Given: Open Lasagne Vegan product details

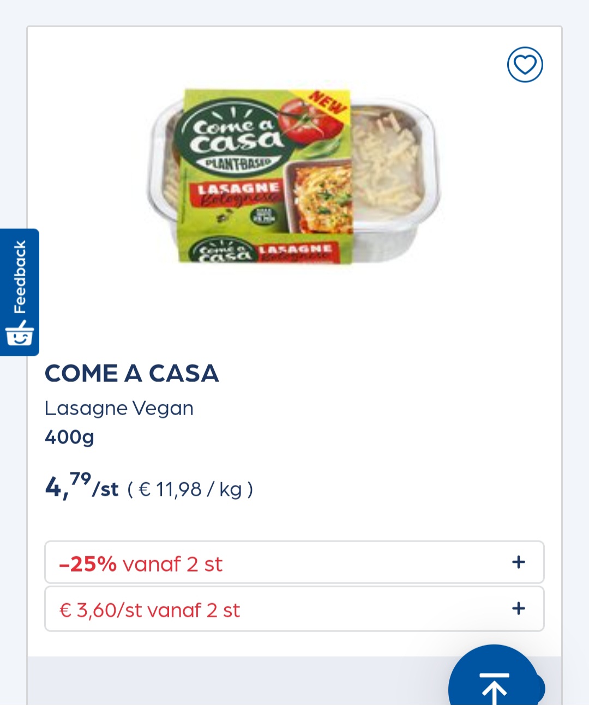Looking at the screenshot, I should click(119, 408).
